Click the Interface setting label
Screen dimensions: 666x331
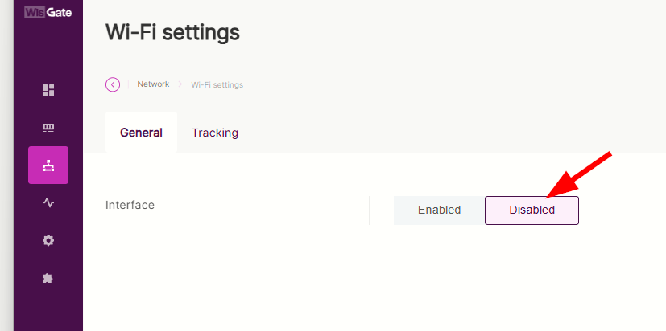130,205
